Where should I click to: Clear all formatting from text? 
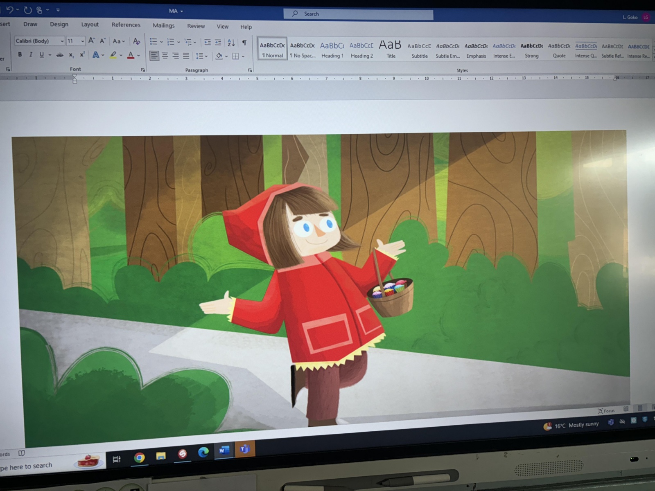click(136, 41)
